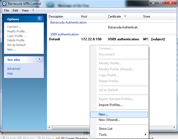The image size is (178, 139).
Task: Click Connect… in the Options panel
Action: tap(14, 27)
